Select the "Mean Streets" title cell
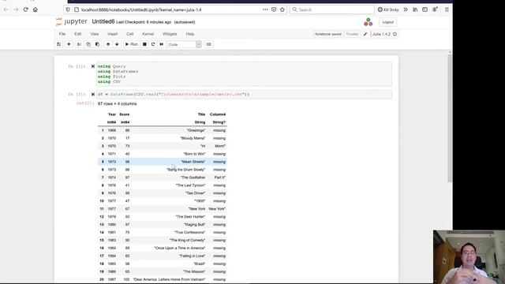This screenshot has height=284, width=505. tap(193, 162)
